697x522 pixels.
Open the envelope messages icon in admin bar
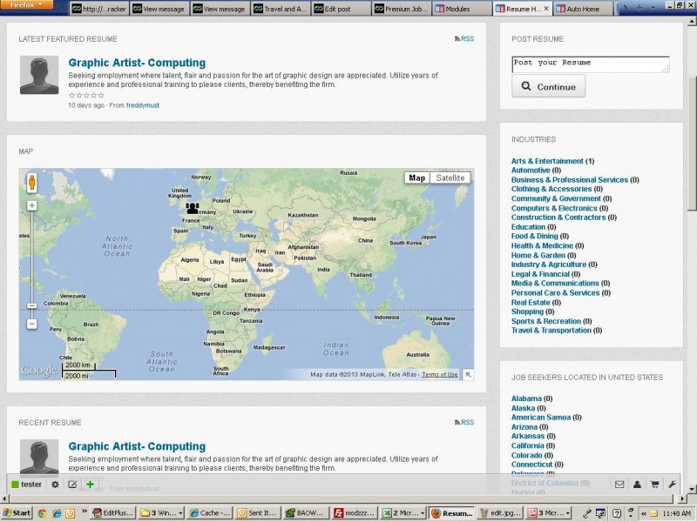point(619,485)
